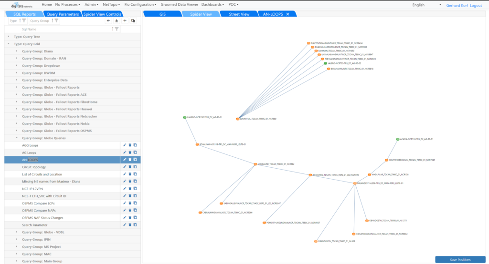Click filter icon in Sql Name header
The height and width of the screenshot is (264, 489).
click(x=117, y=29)
